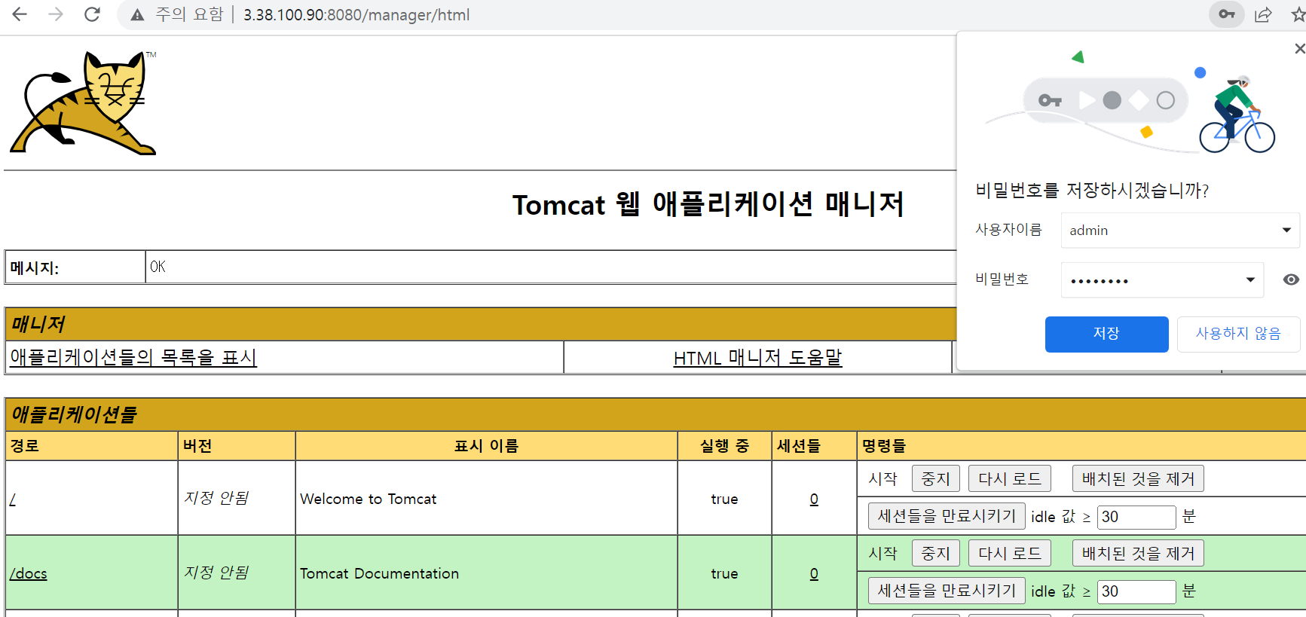This screenshot has height=617, width=1306.
Task: Go forward to the next page
Action: (x=56, y=14)
